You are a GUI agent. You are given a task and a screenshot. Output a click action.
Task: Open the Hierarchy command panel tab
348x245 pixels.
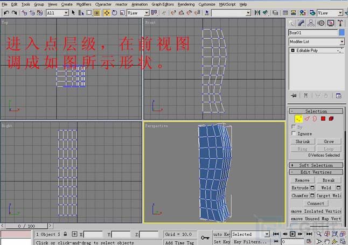point(311,23)
